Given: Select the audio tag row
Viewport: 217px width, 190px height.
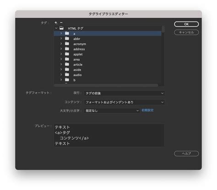Looking at the screenshot, I should pyautogui.click(x=108, y=75).
